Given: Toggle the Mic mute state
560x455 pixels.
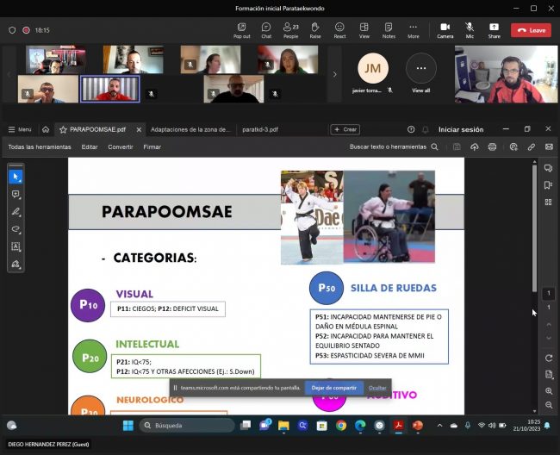Looking at the screenshot, I should pyautogui.click(x=470, y=29).
